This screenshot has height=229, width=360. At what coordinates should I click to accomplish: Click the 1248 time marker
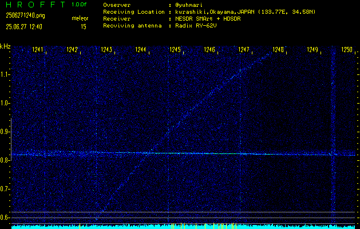point(278,49)
